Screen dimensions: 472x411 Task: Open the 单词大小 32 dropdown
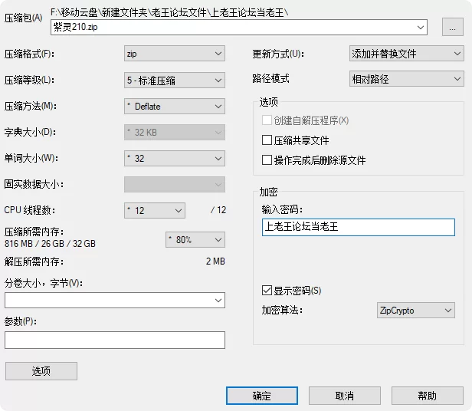pos(175,159)
